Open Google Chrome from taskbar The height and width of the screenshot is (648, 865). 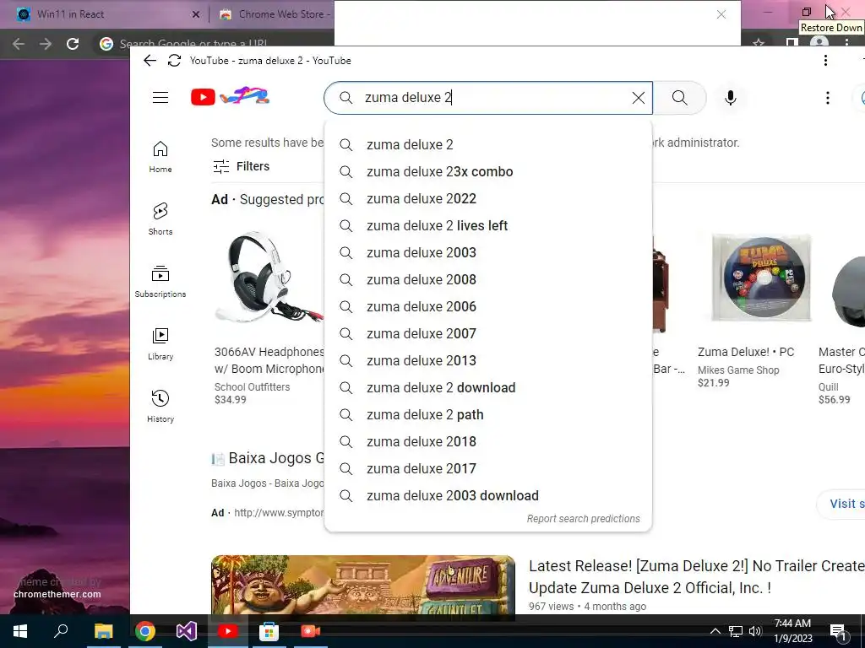pyautogui.click(x=144, y=631)
